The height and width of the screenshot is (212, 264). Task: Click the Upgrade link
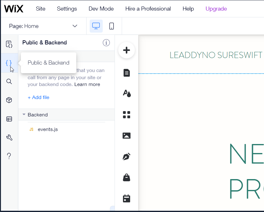click(216, 9)
